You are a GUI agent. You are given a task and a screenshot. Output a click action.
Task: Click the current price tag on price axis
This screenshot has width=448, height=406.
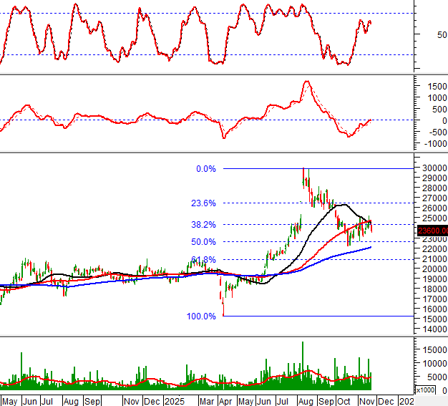pos(434,230)
